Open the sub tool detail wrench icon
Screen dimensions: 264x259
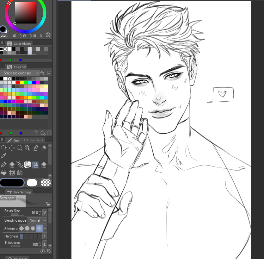[49, 251]
